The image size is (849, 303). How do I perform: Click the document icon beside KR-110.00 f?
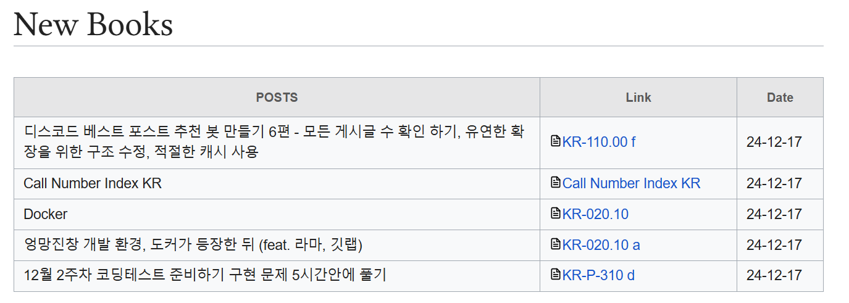(x=555, y=141)
